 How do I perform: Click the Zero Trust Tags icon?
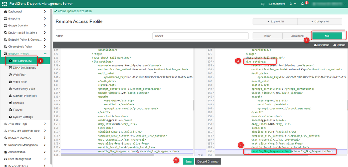[x=6, y=124]
